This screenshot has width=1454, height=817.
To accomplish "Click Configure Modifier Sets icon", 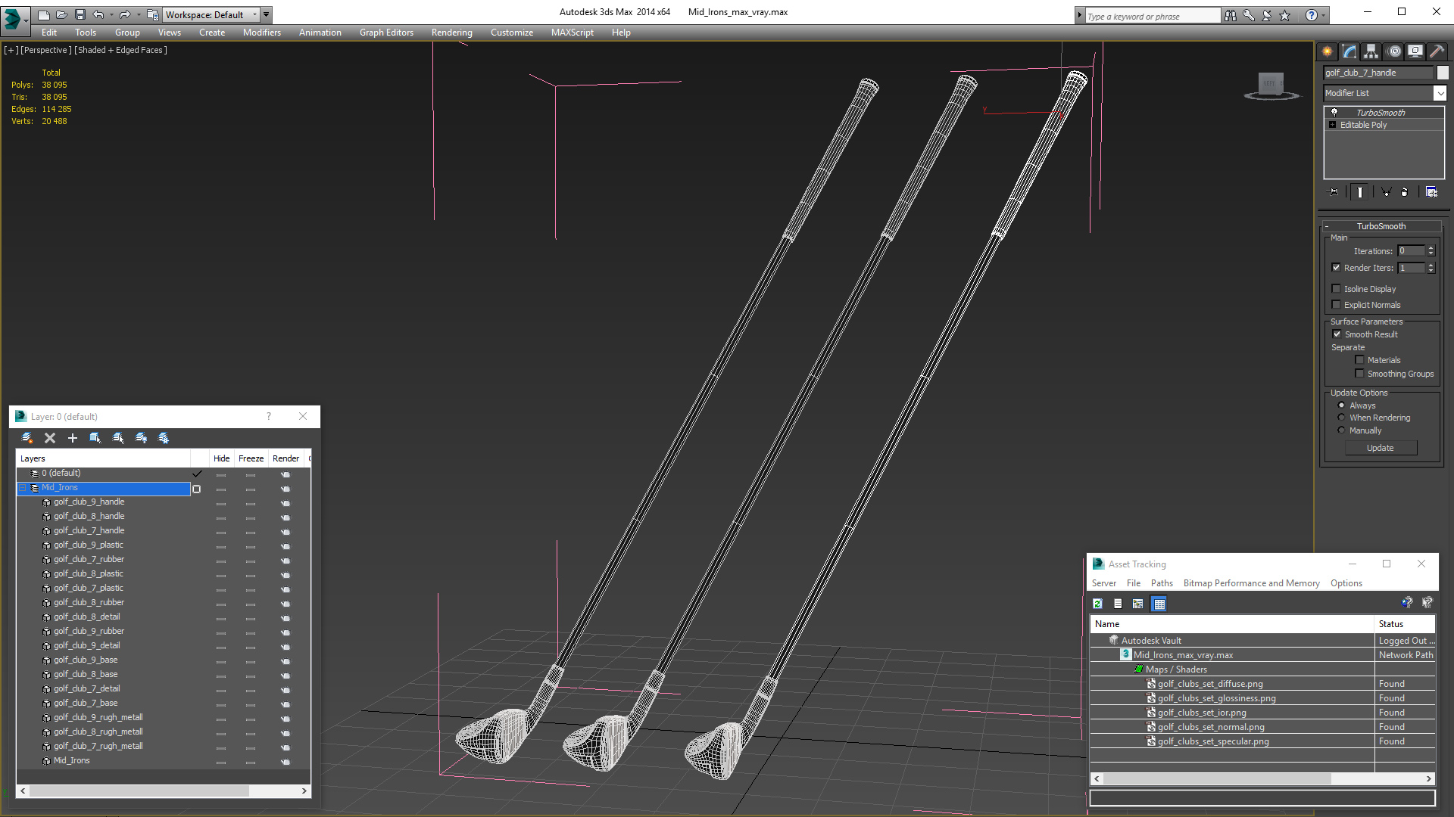I will pyautogui.click(x=1431, y=192).
